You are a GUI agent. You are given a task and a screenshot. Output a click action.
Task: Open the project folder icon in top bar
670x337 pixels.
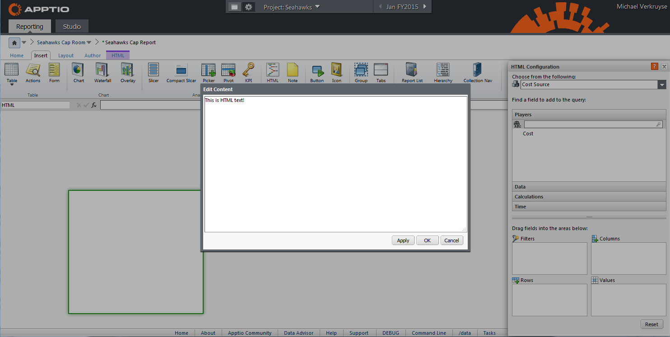pos(234,7)
